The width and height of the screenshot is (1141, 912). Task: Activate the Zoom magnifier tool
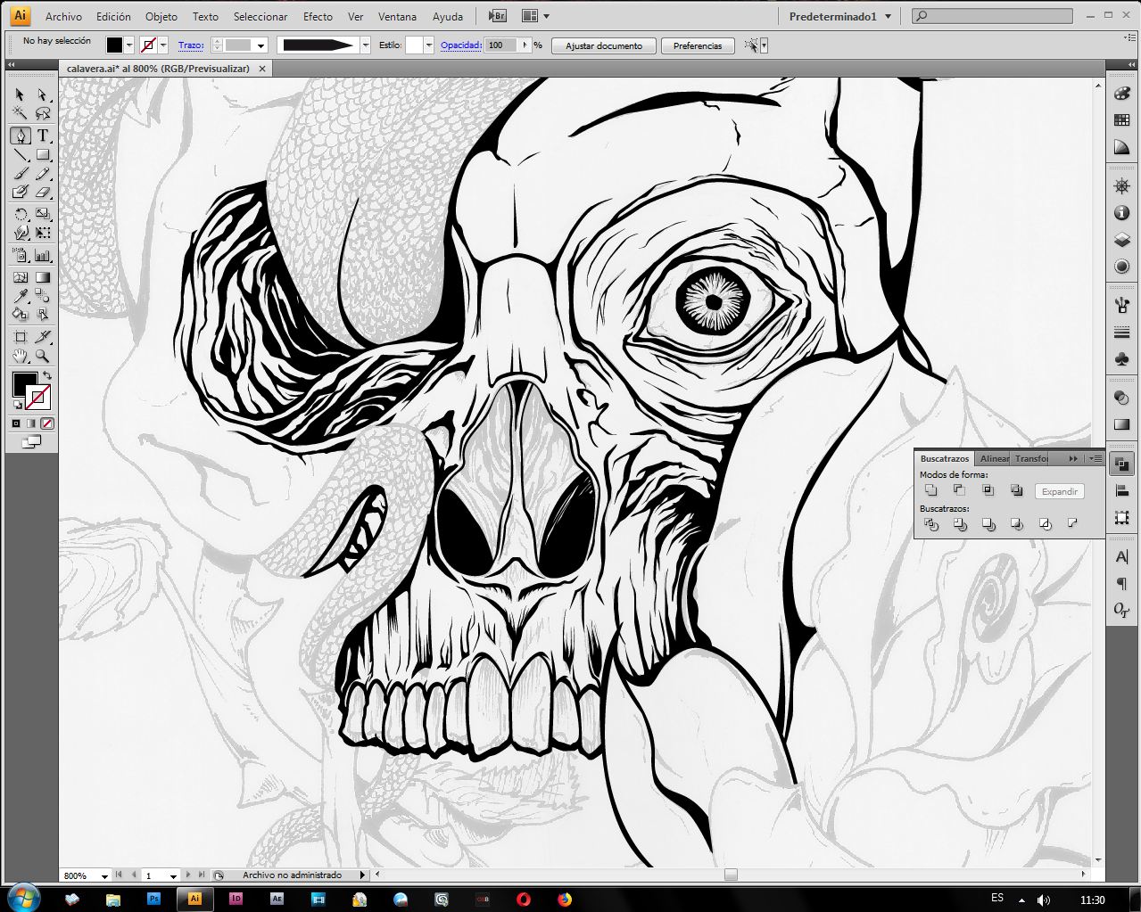[42, 356]
